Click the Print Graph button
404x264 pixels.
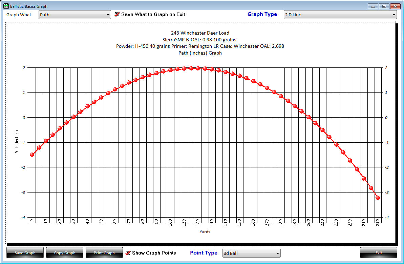[104, 253]
